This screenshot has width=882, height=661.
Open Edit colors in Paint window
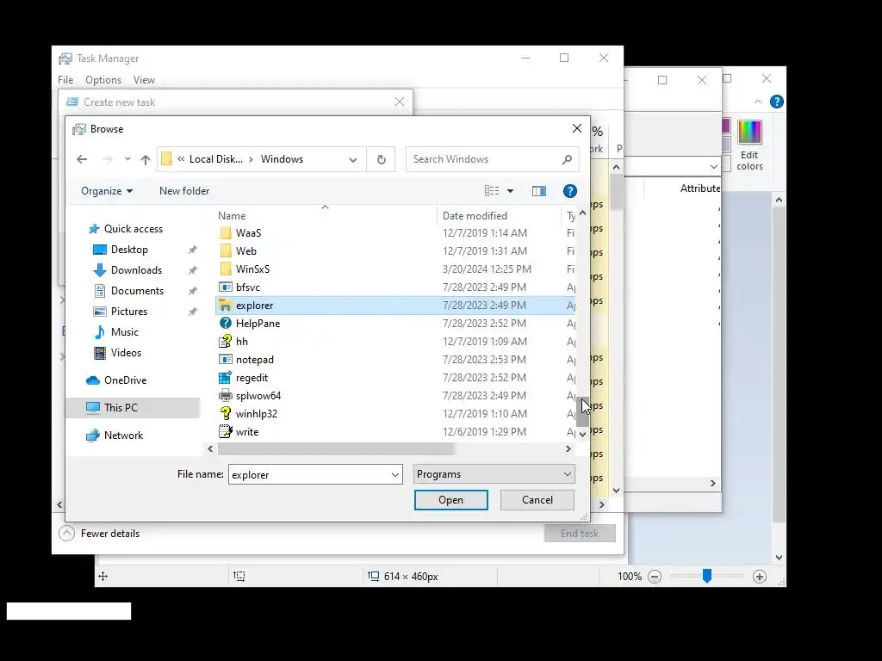point(749,145)
